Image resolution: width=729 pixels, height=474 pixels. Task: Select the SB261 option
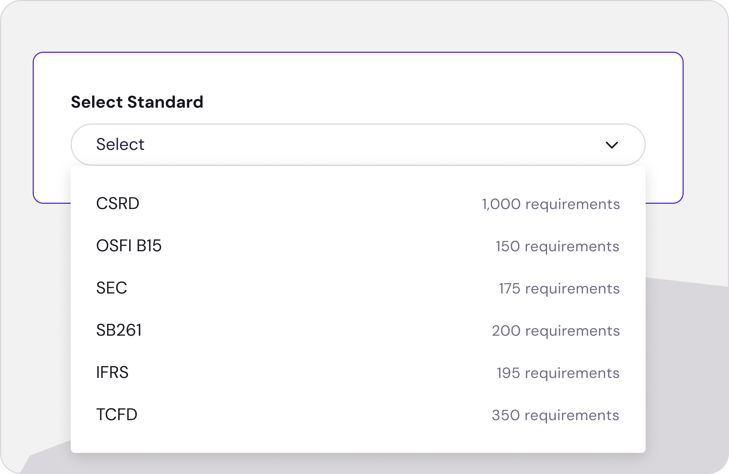tap(358, 330)
